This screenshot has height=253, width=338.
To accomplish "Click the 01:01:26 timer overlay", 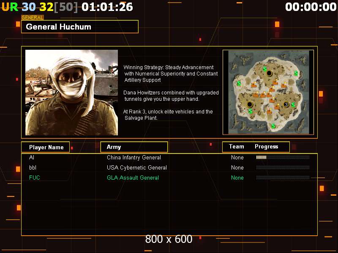I will pos(107,7).
